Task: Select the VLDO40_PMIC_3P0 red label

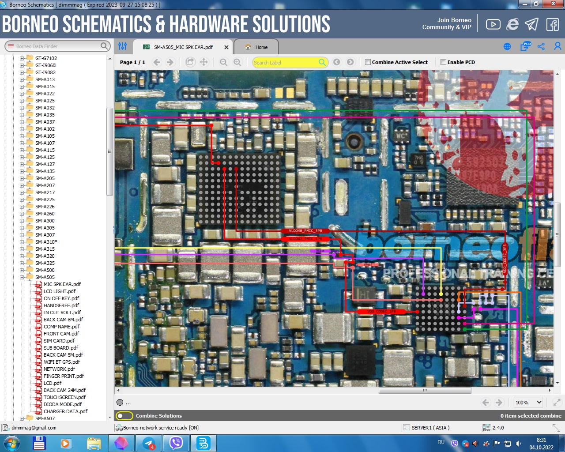Action: pos(305,231)
